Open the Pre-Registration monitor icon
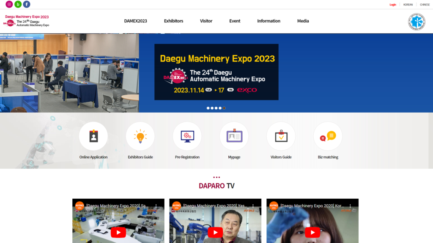This screenshot has width=433, height=243. [x=187, y=136]
